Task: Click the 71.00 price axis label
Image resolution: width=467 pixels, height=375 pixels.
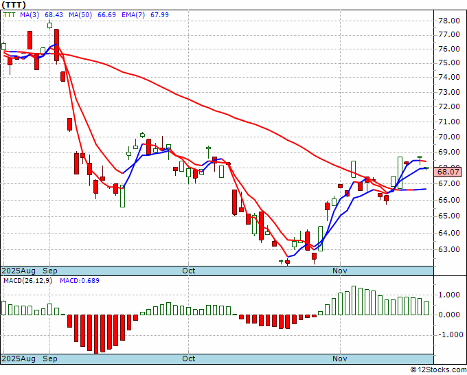Action: coord(449,122)
